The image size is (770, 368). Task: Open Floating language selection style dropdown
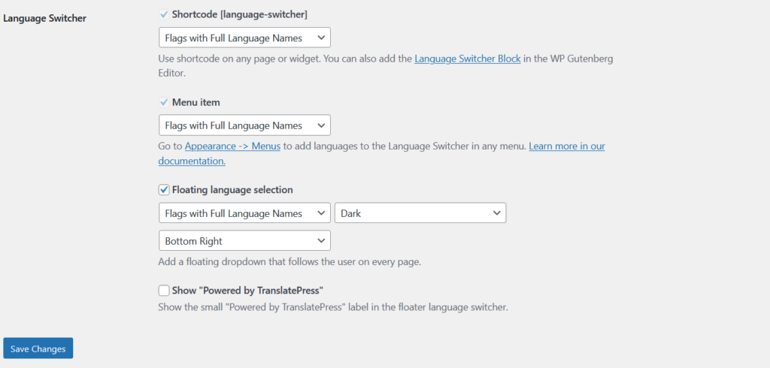pos(244,213)
